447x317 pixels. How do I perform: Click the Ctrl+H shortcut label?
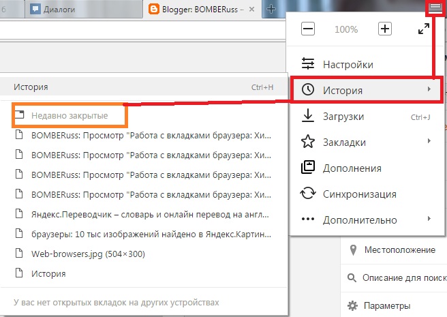tap(262, 87)
